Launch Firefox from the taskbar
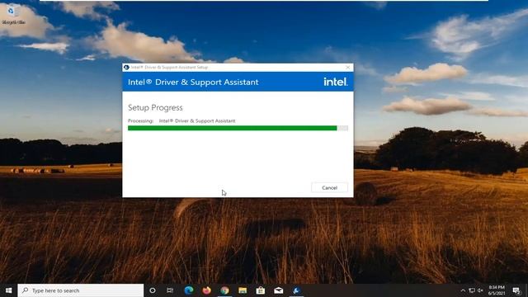Image resolution: width=528 pixels, height=297 pixels. tap(207, 290)
